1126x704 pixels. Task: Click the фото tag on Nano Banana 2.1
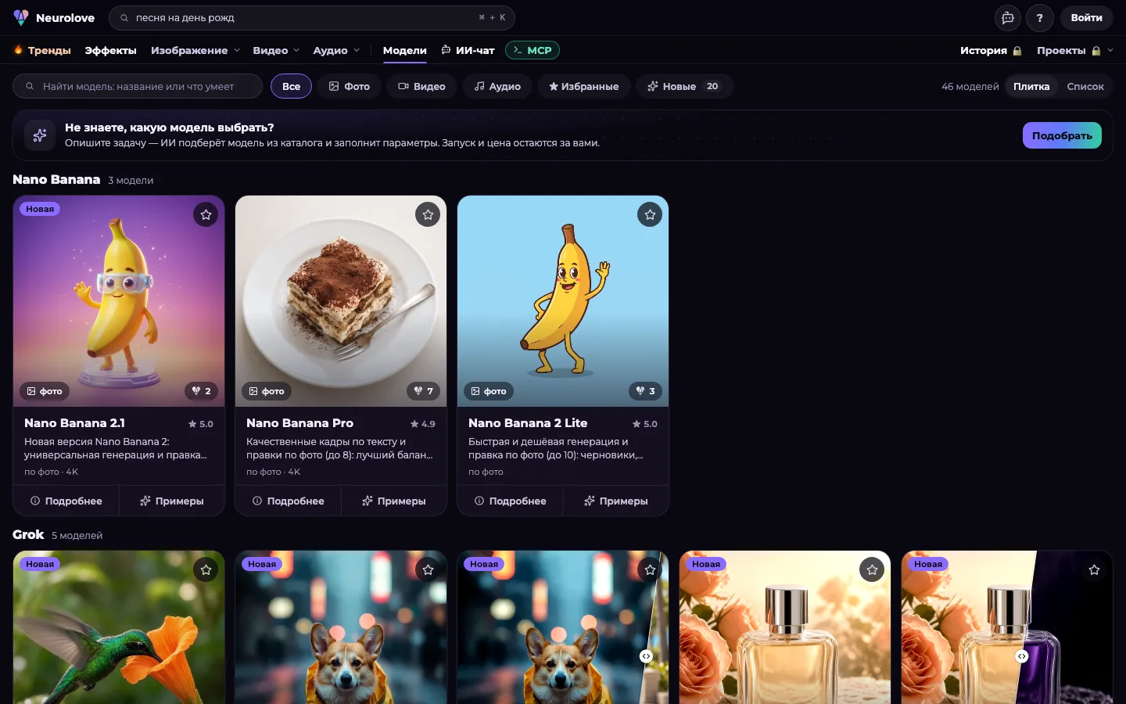tap(45, 391)
